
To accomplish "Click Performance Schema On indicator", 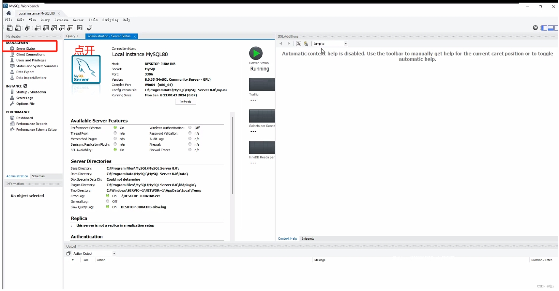I will (115, 128).
